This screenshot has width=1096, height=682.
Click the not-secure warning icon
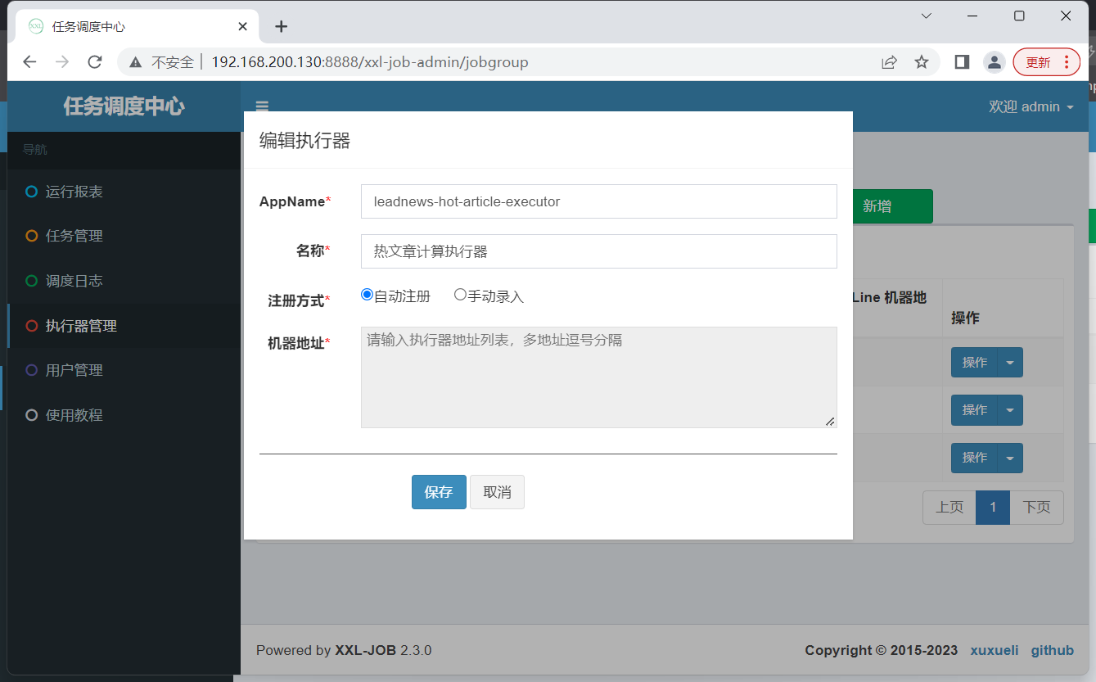(137, 62)
